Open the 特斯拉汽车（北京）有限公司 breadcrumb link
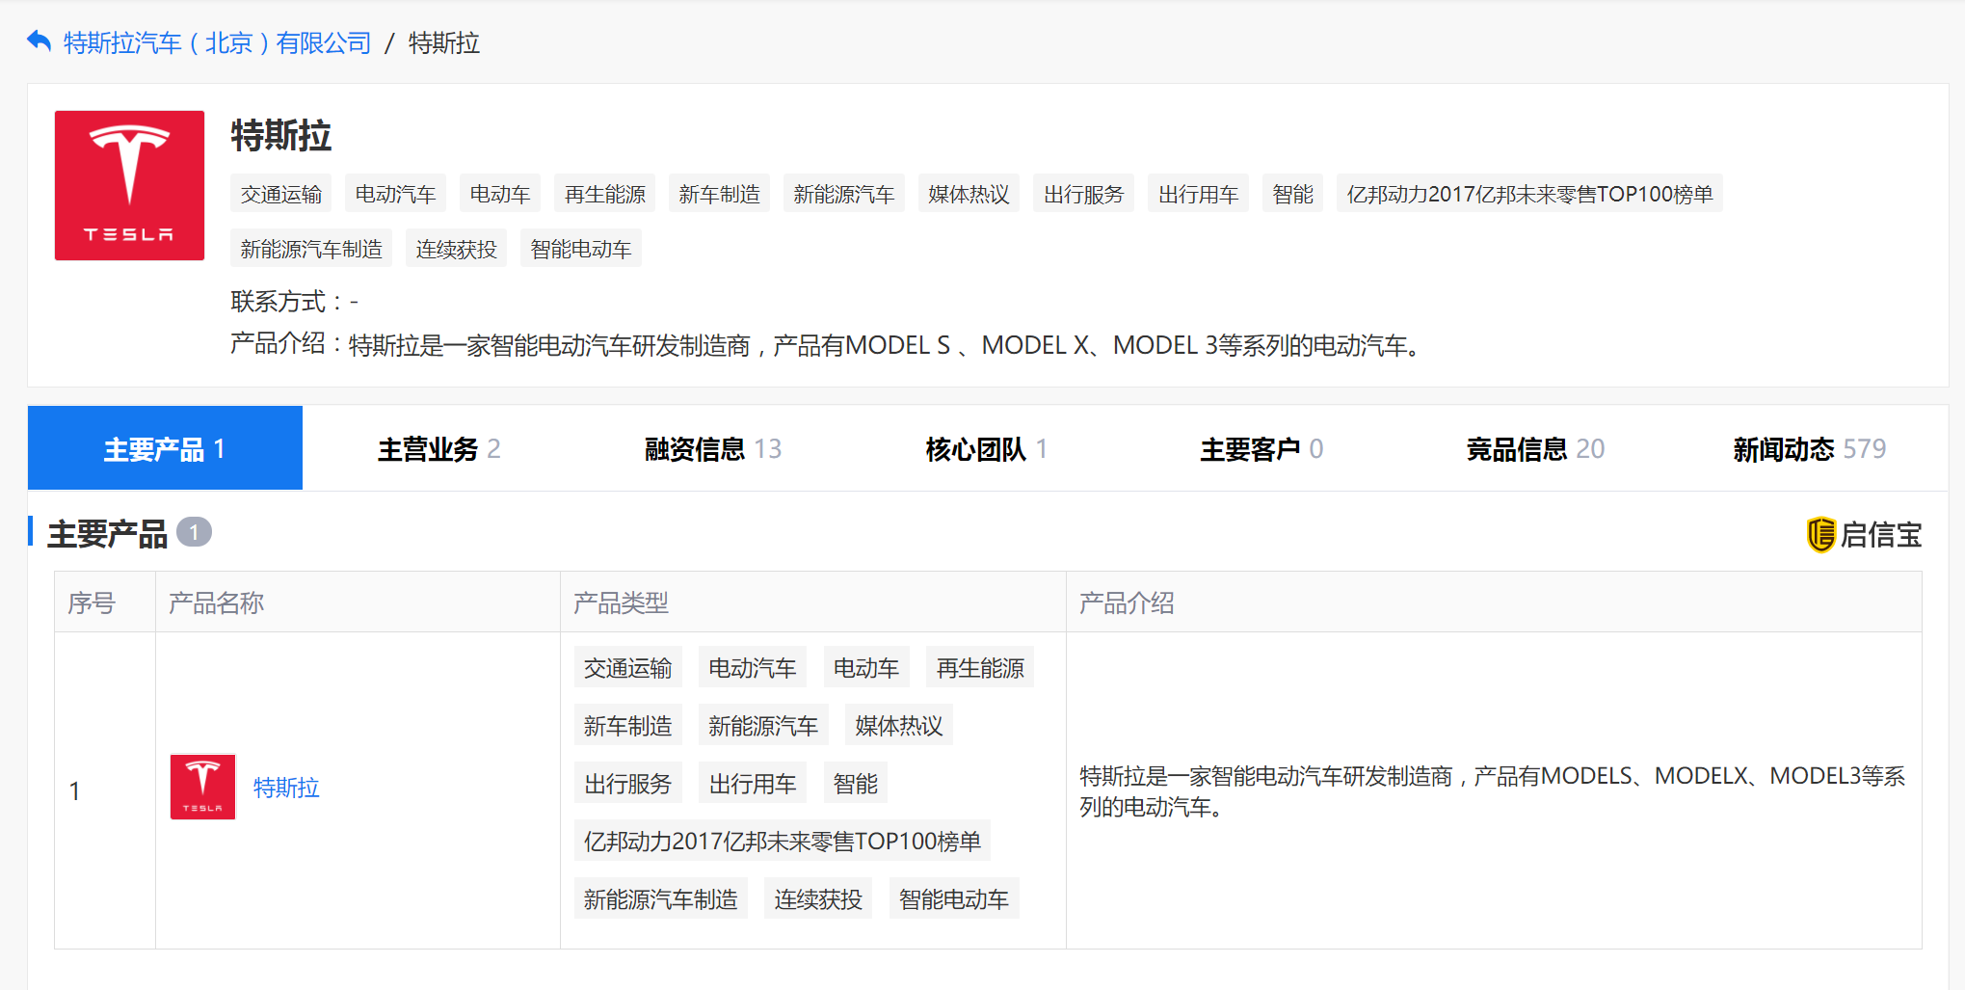This screenshot has width=1965, height=990. pyautogui.click(x=218, y=42)
